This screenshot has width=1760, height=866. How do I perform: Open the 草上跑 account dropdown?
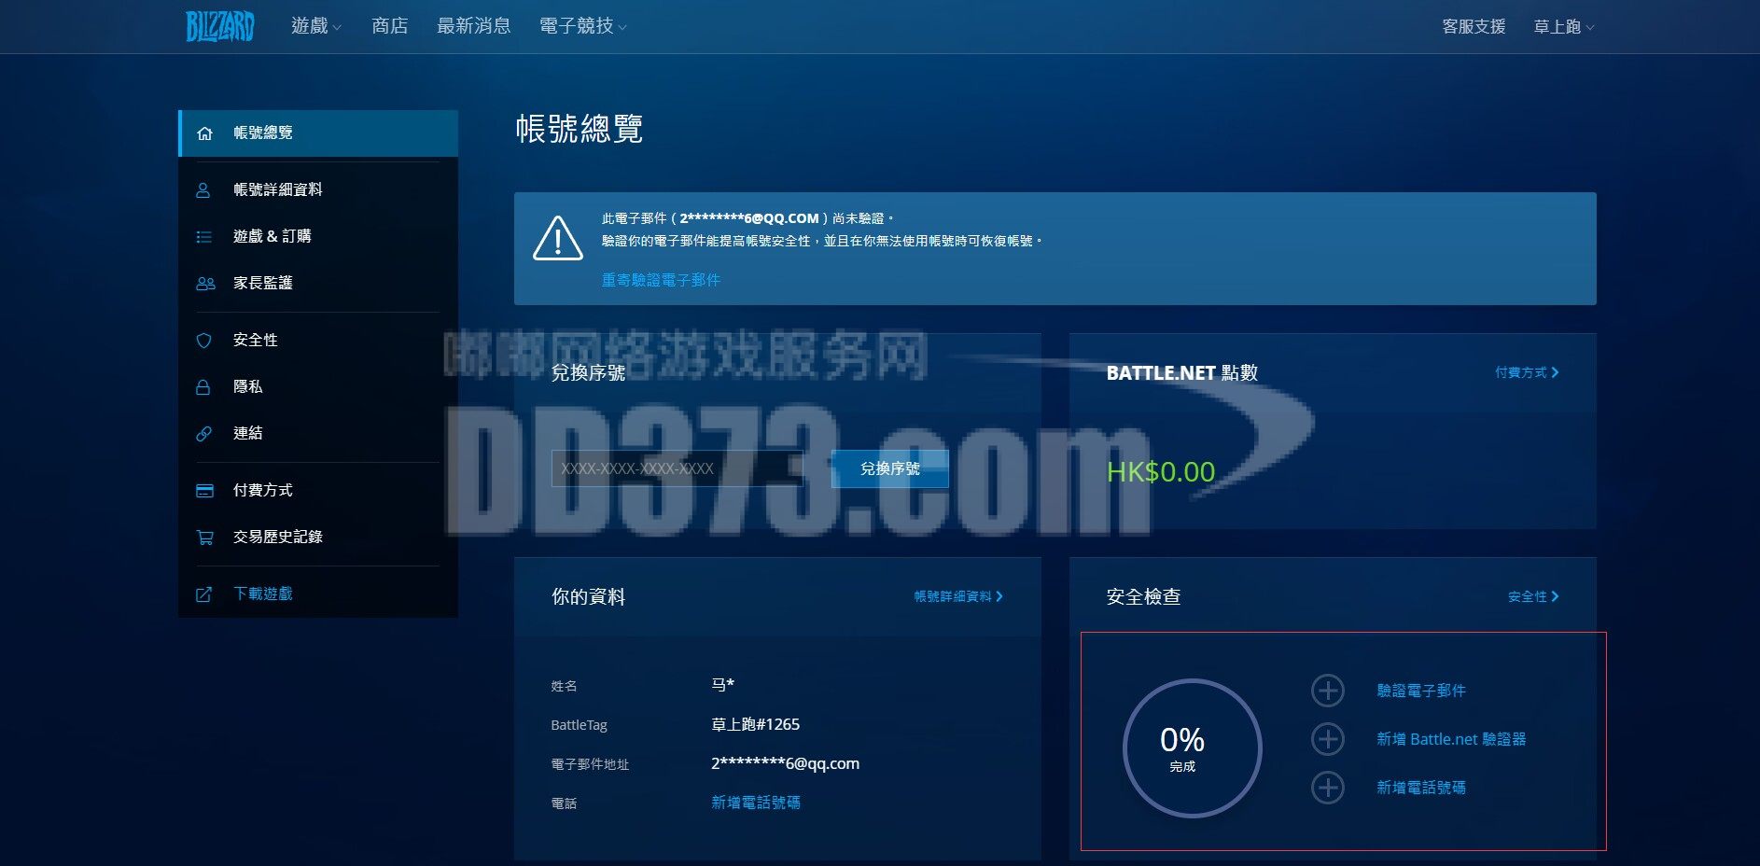pos(1563,26)
